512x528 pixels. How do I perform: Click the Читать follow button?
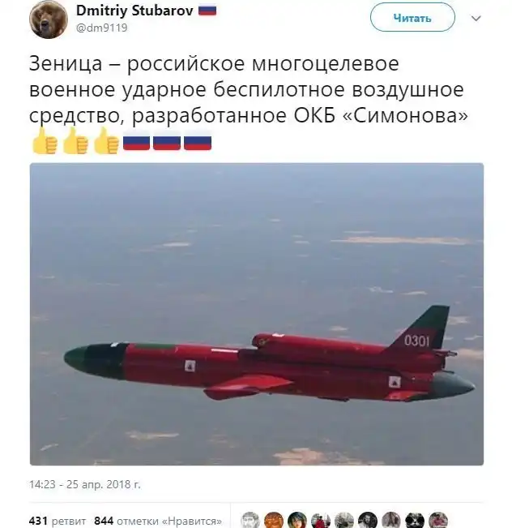(412, 18)
